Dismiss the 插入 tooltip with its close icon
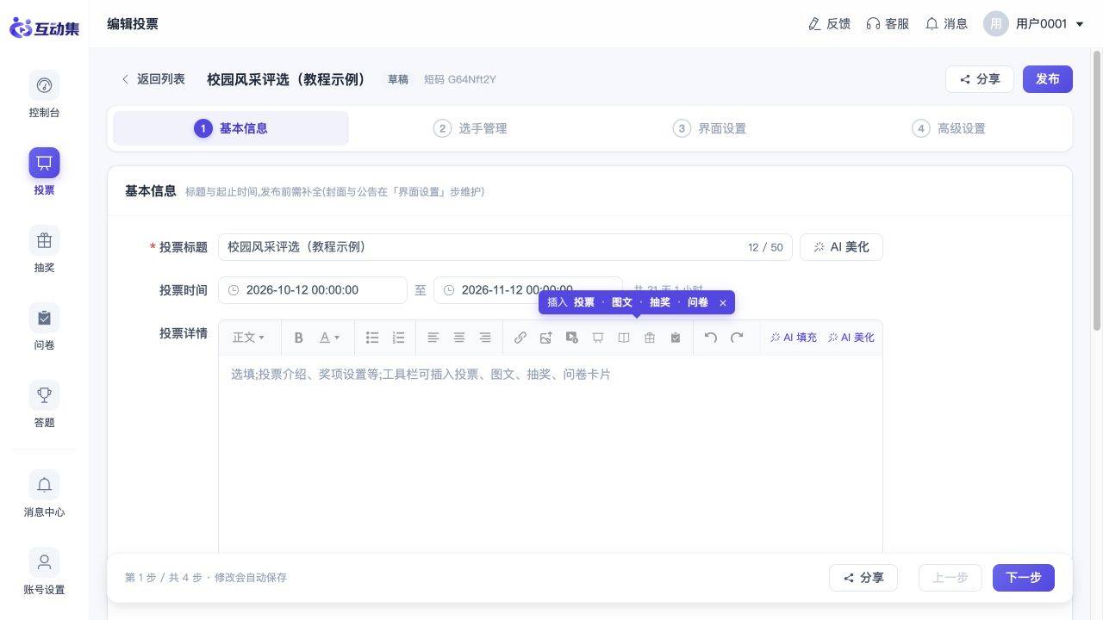The height and width of the screenshot is (620, 1103). point(723,303)
